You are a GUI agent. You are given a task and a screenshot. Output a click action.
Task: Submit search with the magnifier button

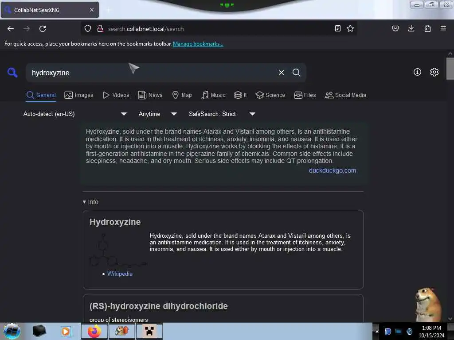296,73
